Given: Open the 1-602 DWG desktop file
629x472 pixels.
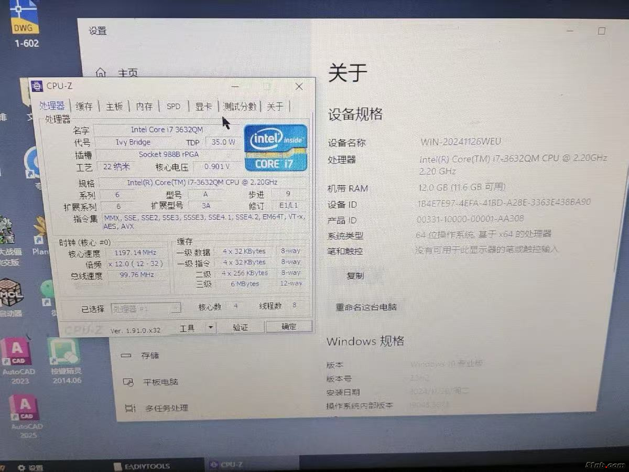Looking at the screenshot, I should point(25,24).
